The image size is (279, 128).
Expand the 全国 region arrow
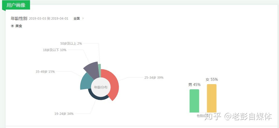(x=83, y=18)
